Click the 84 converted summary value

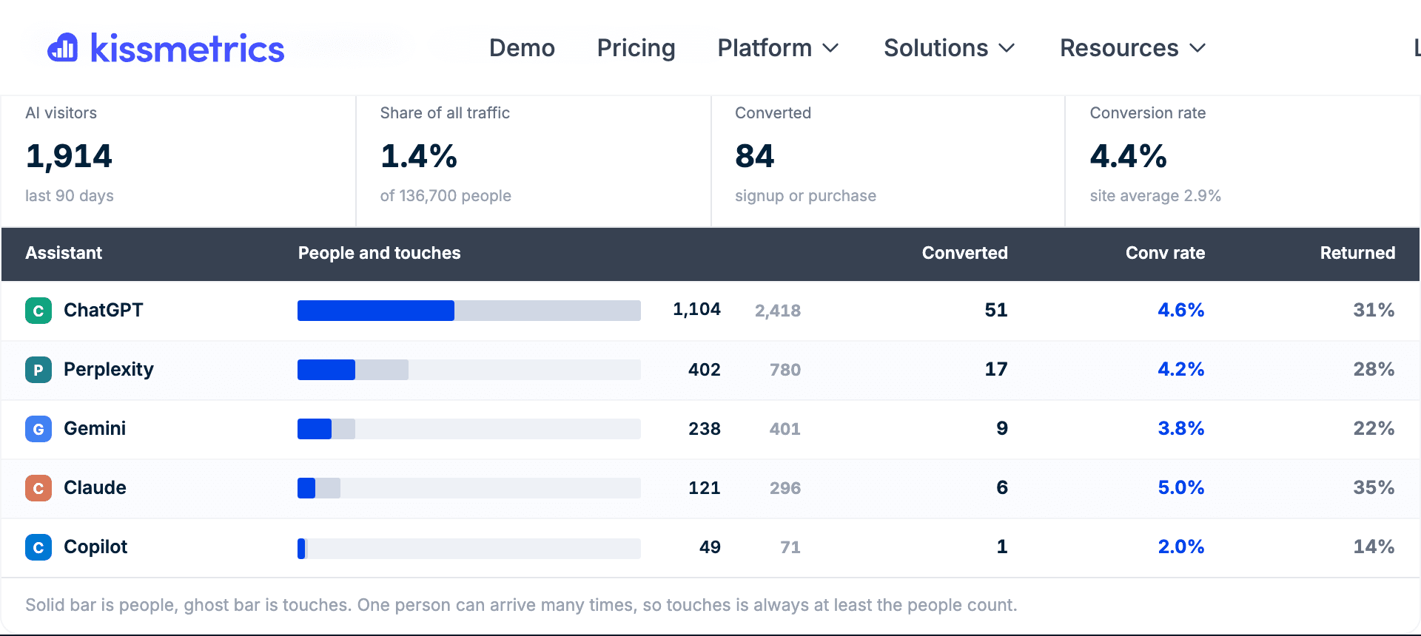click(x=754, y=156)
